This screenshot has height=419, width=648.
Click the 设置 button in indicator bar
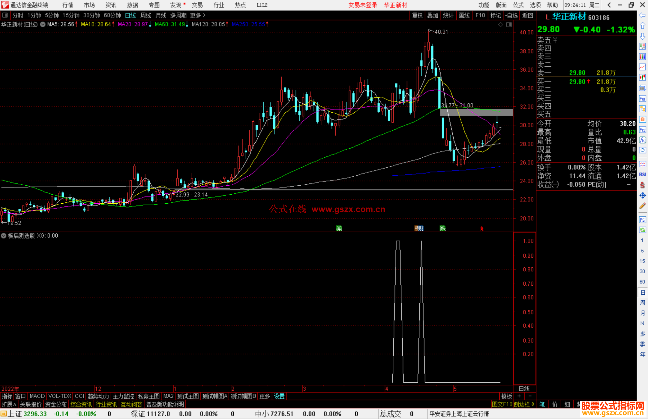coord(279,396)
